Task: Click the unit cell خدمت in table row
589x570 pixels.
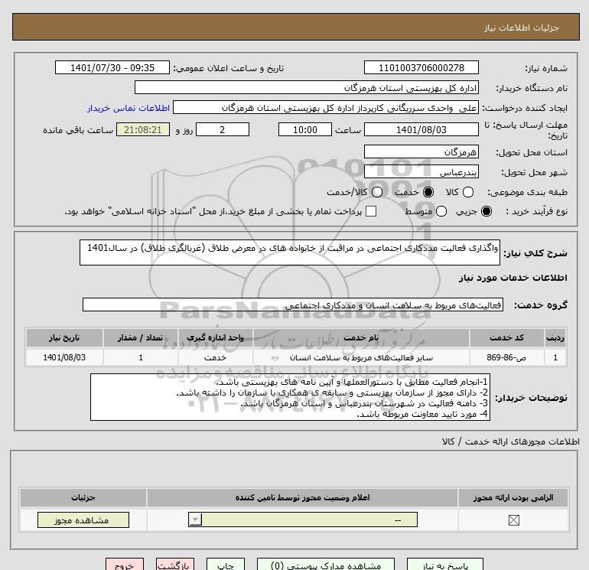Action: click(215, 357)
